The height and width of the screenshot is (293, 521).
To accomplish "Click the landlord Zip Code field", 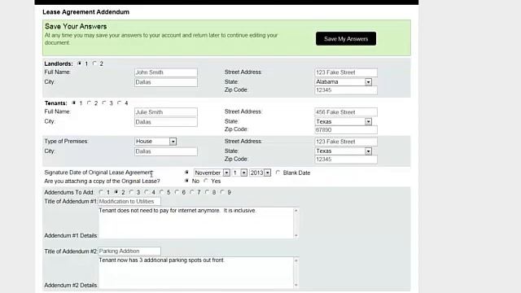I will tap(346, 90).
